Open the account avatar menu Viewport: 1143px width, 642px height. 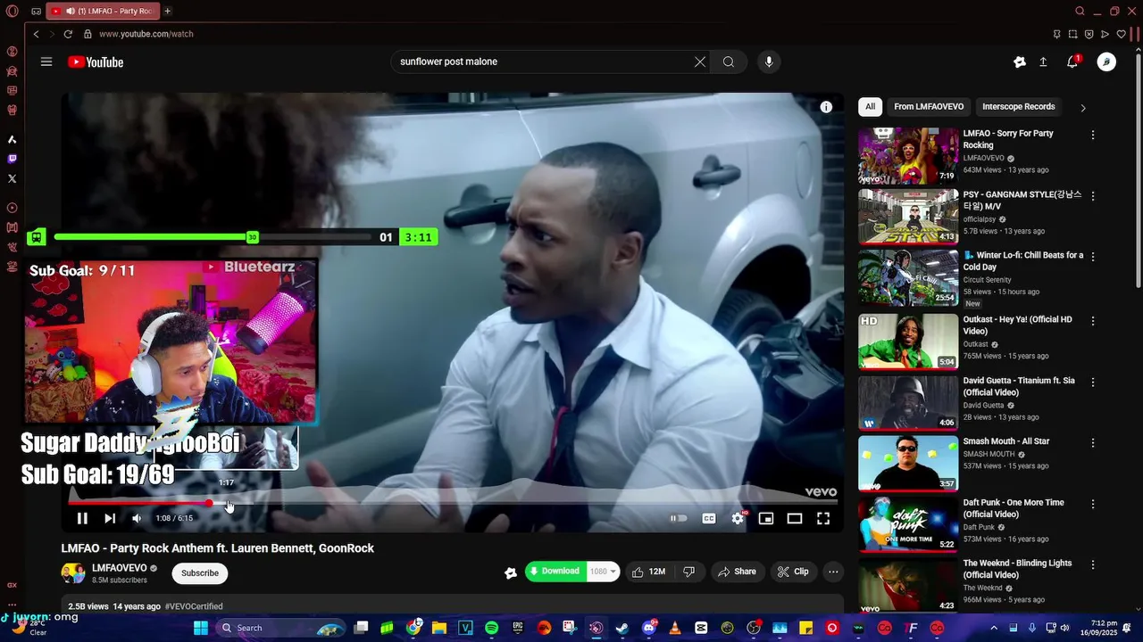click(x=1106, y=62)
